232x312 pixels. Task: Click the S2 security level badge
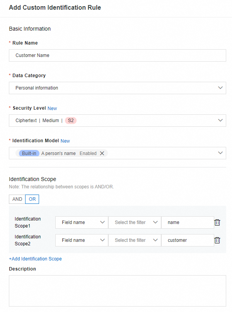click(71, 121)
